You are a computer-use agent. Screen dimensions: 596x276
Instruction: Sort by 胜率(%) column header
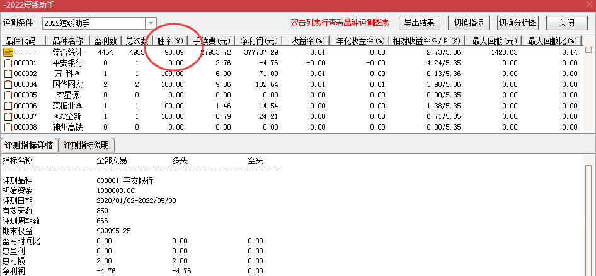[170, 41]
